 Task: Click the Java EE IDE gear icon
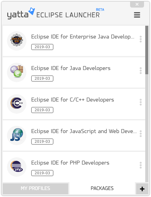pyautogui.click(x=17, y=40)
